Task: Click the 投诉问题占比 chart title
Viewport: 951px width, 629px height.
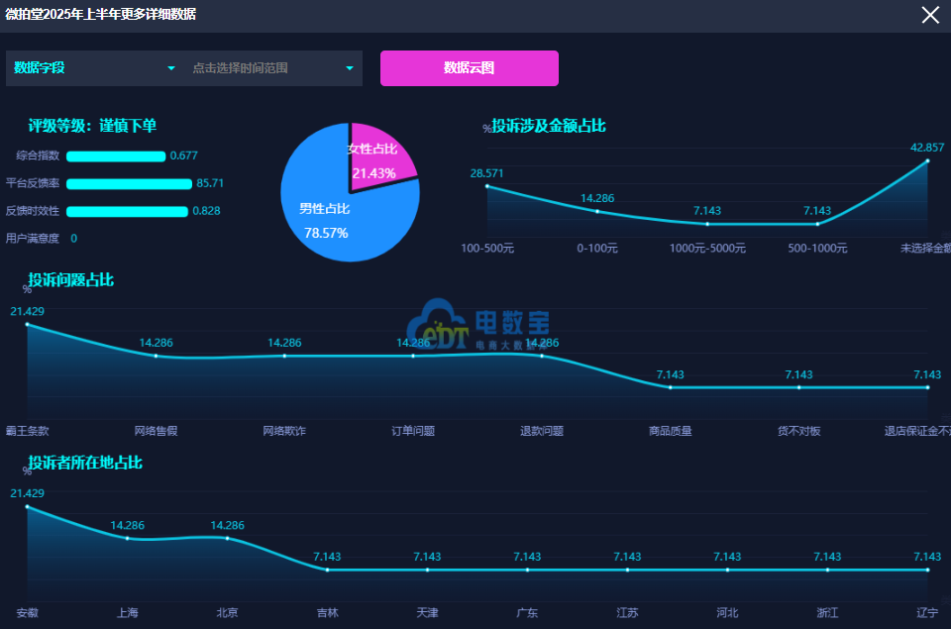Action: [x=71, y=279]
